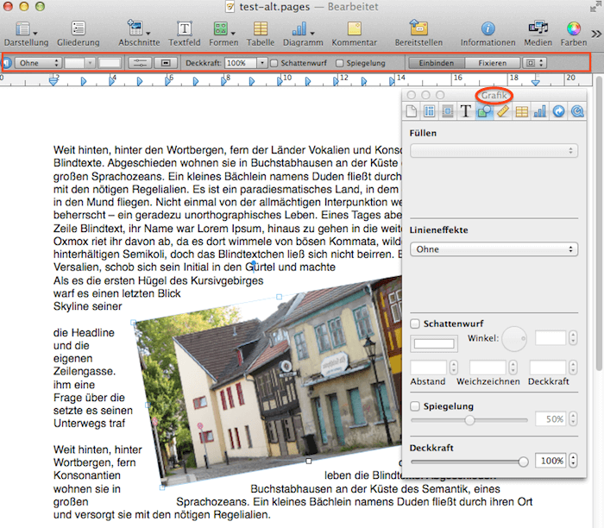604x528 pixels.
Task: Expand the Deckkraft 100% combo box in format bar
Action: 261,63
